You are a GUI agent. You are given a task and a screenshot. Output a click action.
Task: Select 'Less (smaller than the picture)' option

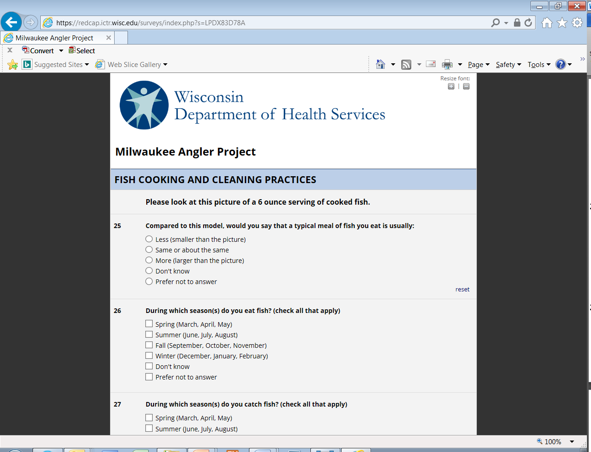(x=149, y=239)
